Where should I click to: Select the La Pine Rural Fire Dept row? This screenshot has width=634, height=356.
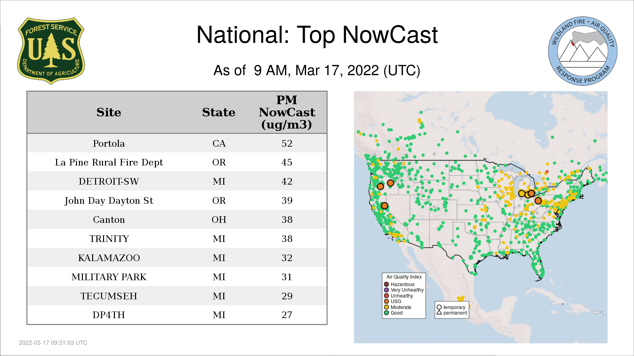pyautogui.click(x=109, y=162)
